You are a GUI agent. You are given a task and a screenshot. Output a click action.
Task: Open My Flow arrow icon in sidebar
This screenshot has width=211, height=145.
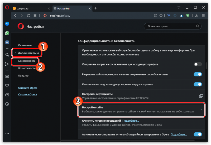click(x=7, y=64)
